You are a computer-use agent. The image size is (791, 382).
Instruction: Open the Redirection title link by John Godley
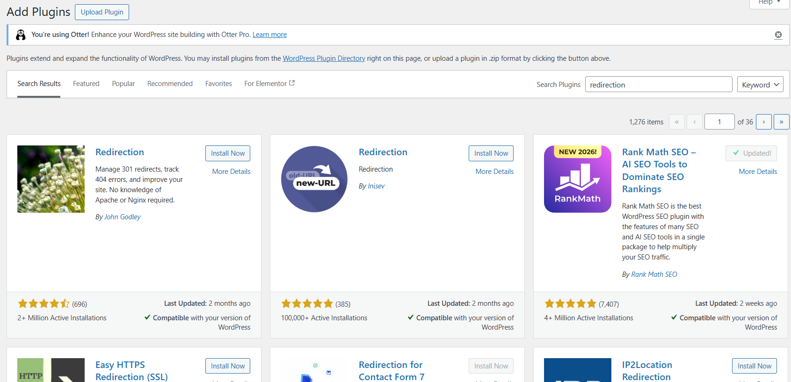click(120, 152)
